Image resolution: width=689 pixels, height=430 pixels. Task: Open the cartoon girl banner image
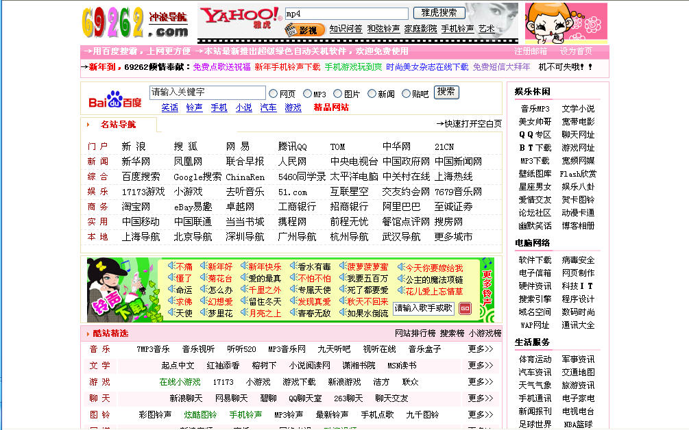click(566, 23)
